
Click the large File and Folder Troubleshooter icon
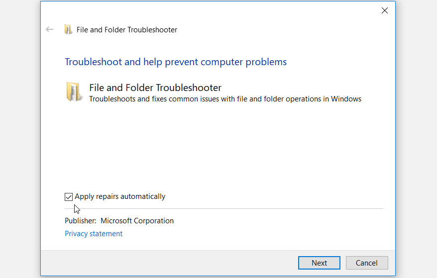tap(74, 93)
